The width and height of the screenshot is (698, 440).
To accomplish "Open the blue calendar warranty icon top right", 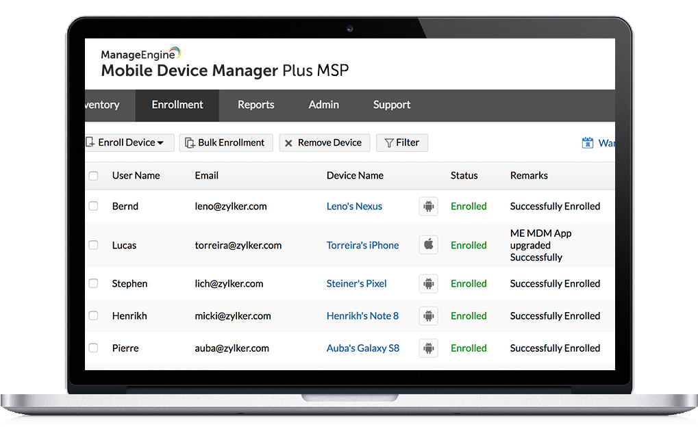I will [588, 142].
